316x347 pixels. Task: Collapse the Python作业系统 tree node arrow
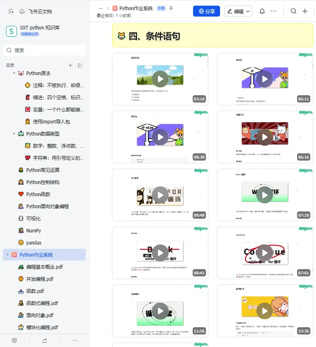7,255
